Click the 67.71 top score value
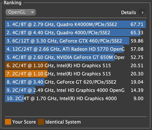The height and width of the screenshot is (130, 152). point(137,24)
